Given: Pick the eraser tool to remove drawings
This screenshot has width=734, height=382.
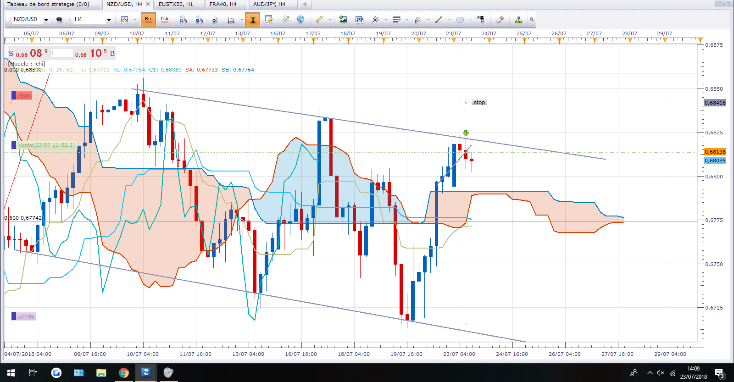Looking at the screenshot, I should pos(500,20).
